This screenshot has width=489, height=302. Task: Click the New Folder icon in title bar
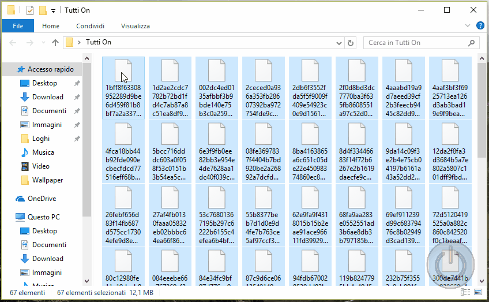coord(42,10)
